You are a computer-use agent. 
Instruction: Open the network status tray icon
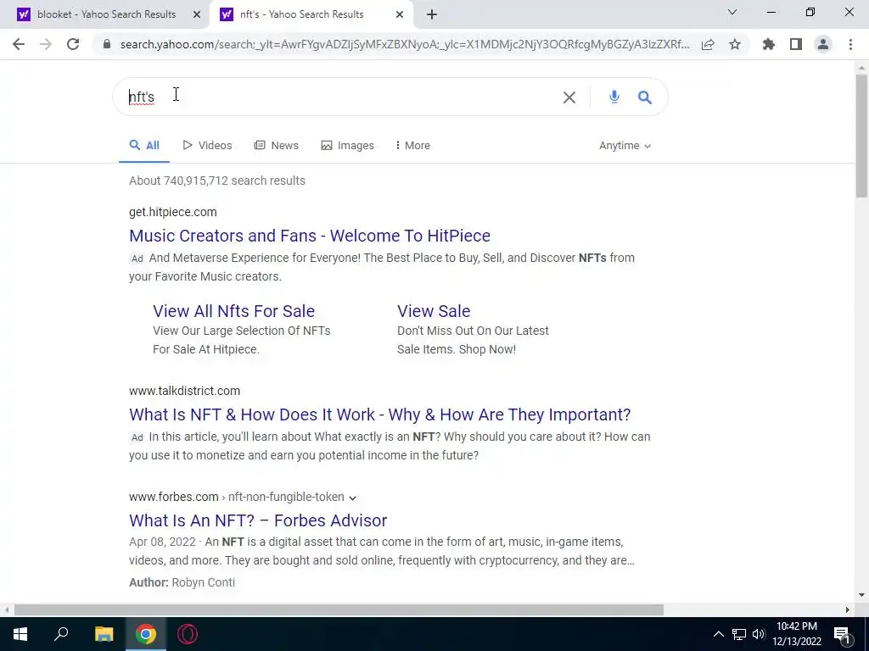(739, 634)
